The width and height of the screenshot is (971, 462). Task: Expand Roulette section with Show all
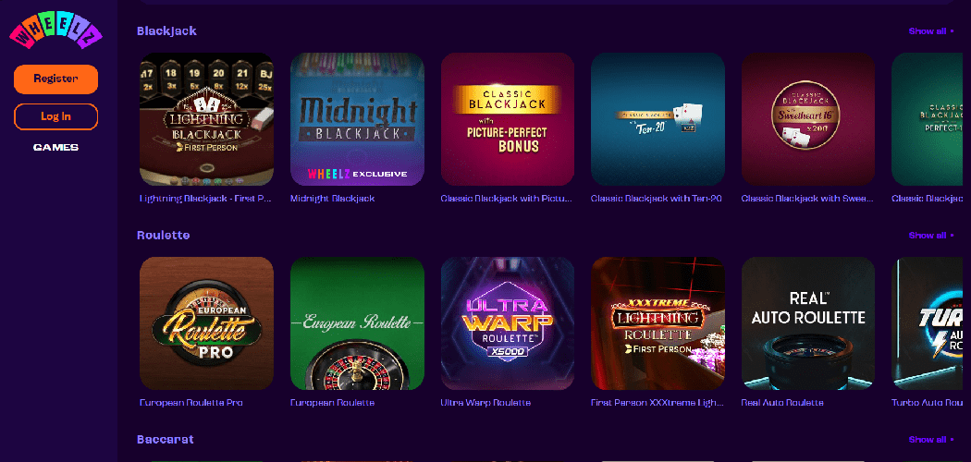tap(930, 235)
